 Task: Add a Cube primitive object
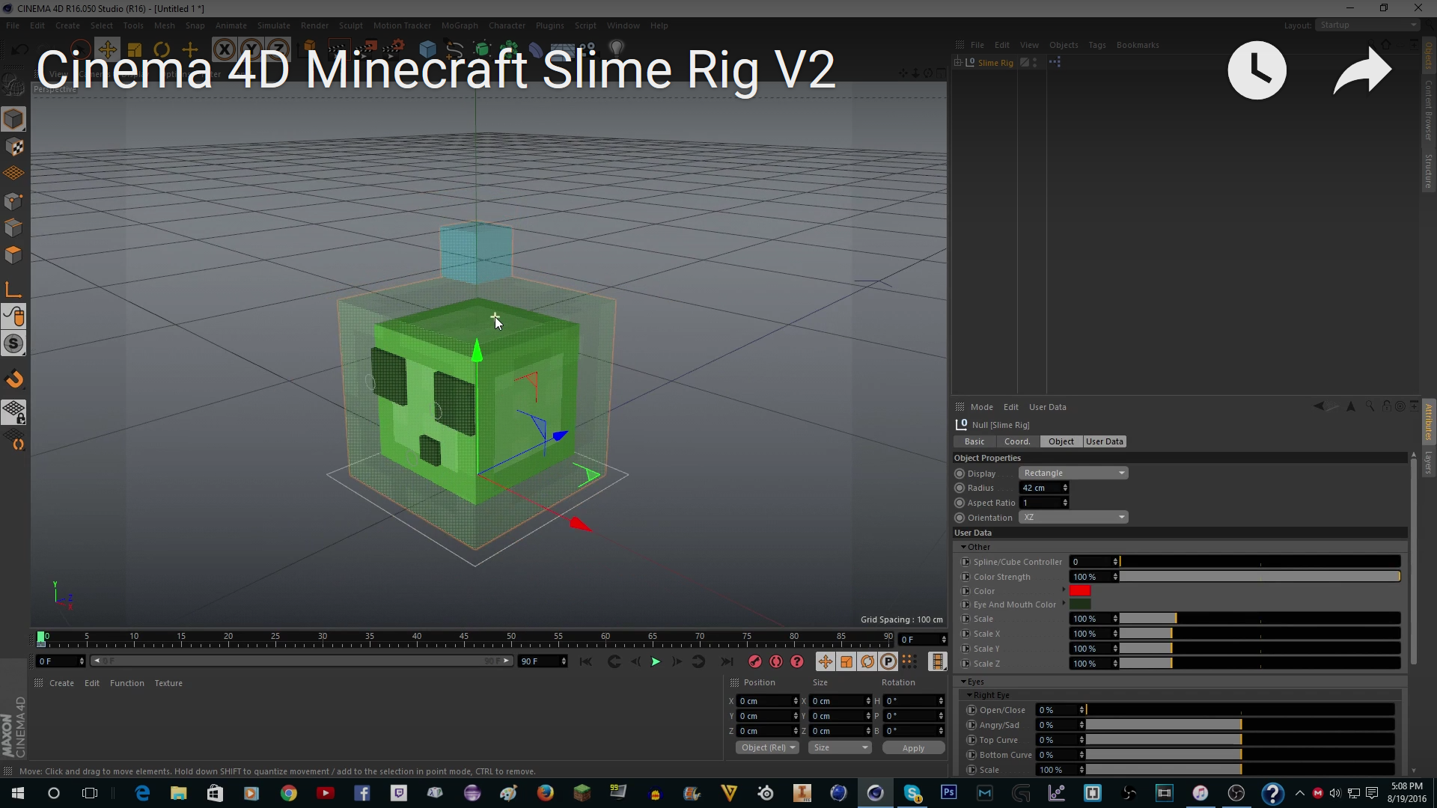[x=427, y=50]
